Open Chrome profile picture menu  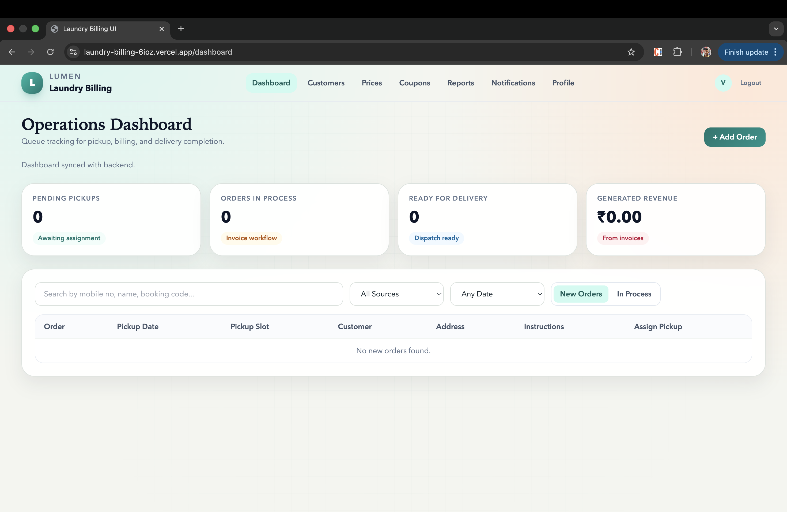(x=706, y=52)
